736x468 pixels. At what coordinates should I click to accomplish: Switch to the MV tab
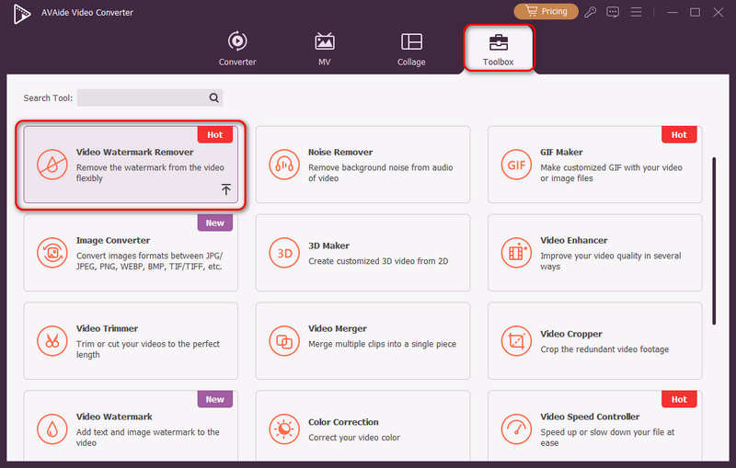[x=325, y=49]
